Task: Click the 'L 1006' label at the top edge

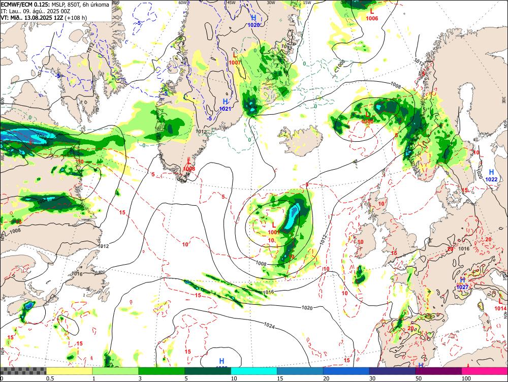Action: pyautogui.click(x=372, y=15)
